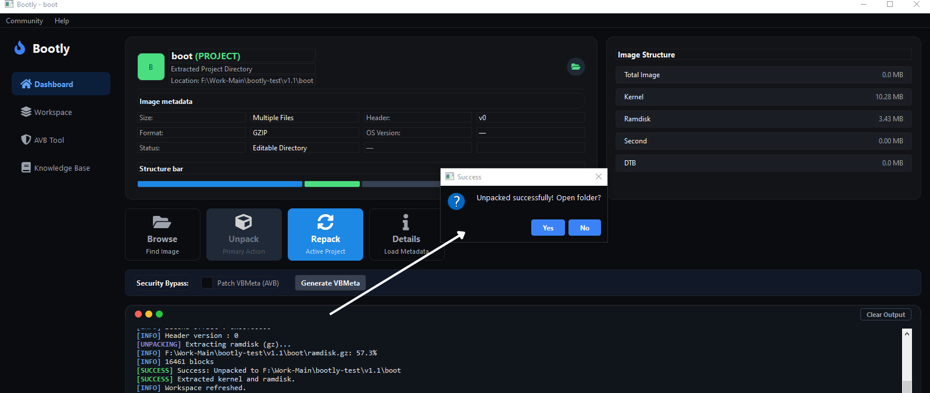Screen dimensions: 930x393
Task: Click the ramdisk.gz: 57.3% log line
Action: click(x=256, y=353)
